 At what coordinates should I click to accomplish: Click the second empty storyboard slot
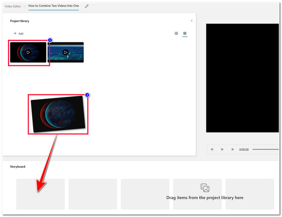(x=93, y=194)
